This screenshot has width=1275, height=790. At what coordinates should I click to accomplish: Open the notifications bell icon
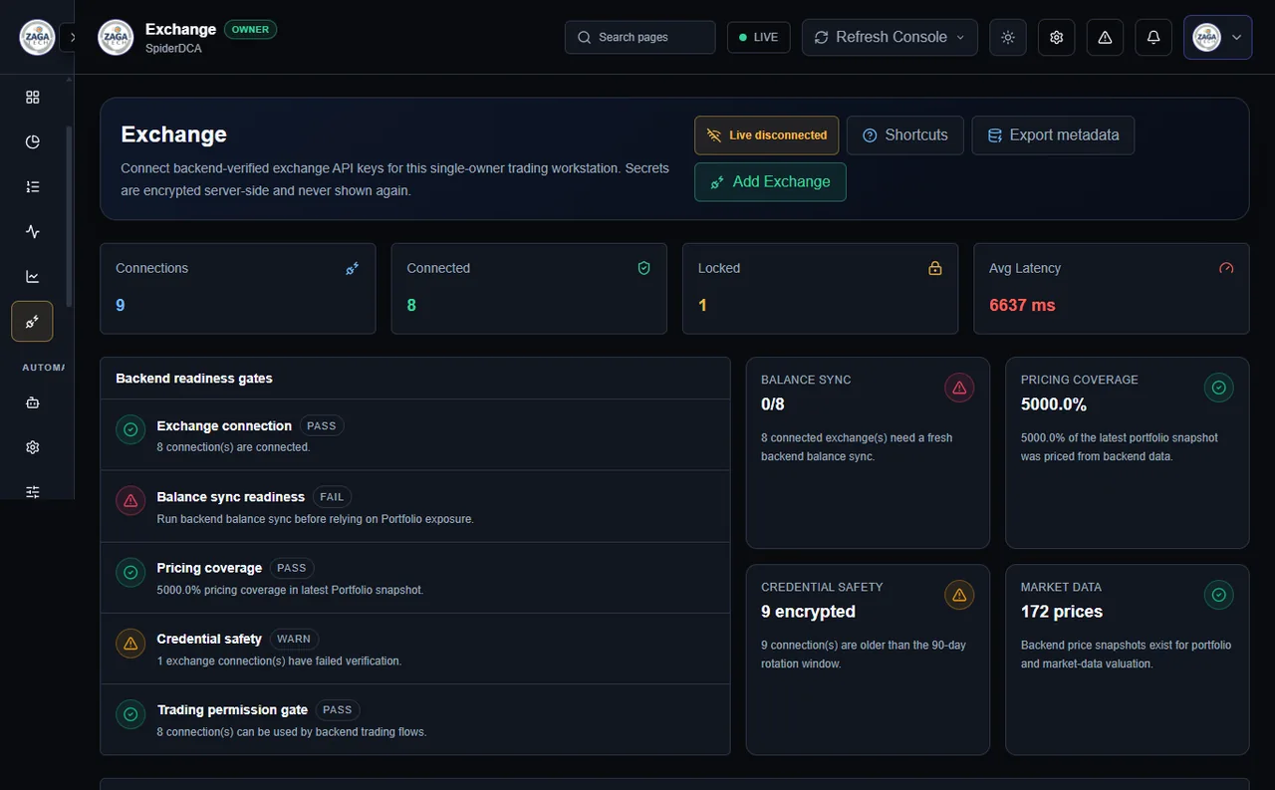(x=1153, y=37)
